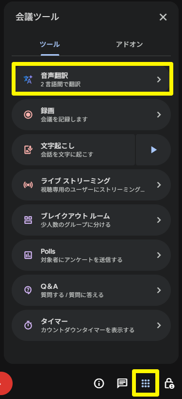Expand 録画 chevron arrow
Screen dimensions: 182x399
pos(159,115)
